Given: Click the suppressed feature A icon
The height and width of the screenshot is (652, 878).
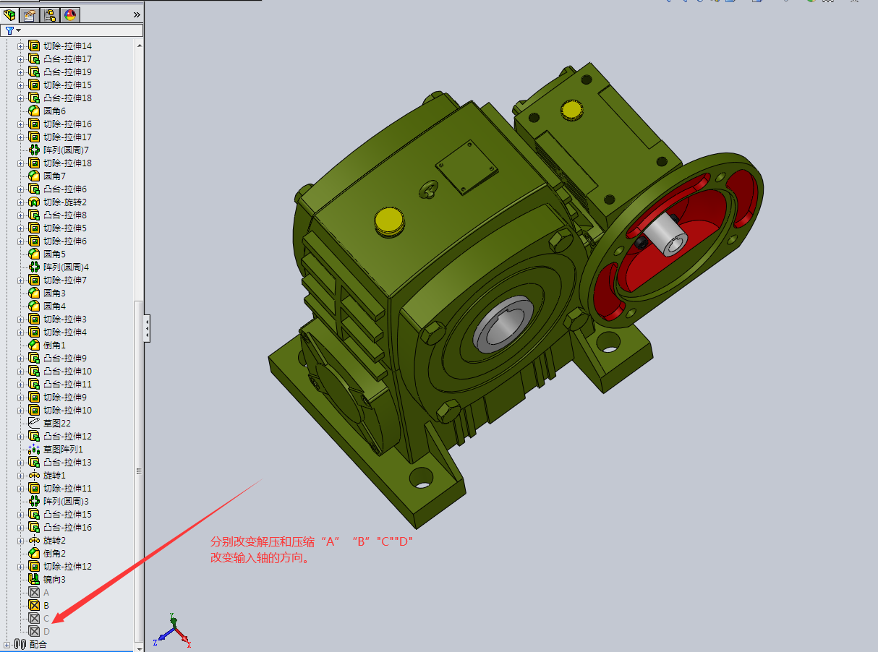Looking at the screenshot, I should (x=34, y=593).
